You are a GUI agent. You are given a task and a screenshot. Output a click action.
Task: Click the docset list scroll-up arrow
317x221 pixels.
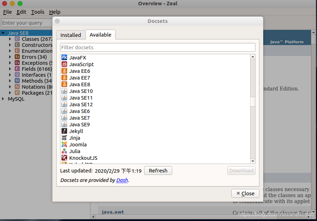click(253, 57)
